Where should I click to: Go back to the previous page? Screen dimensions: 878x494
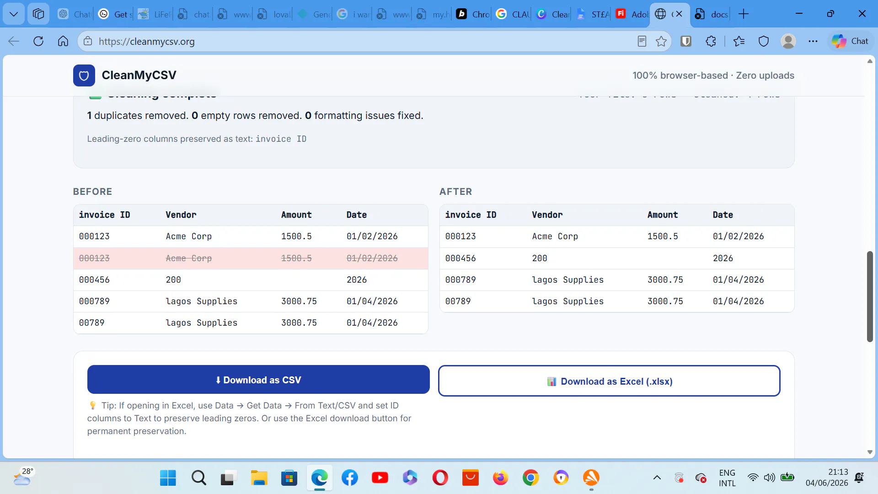click(14, 41)
